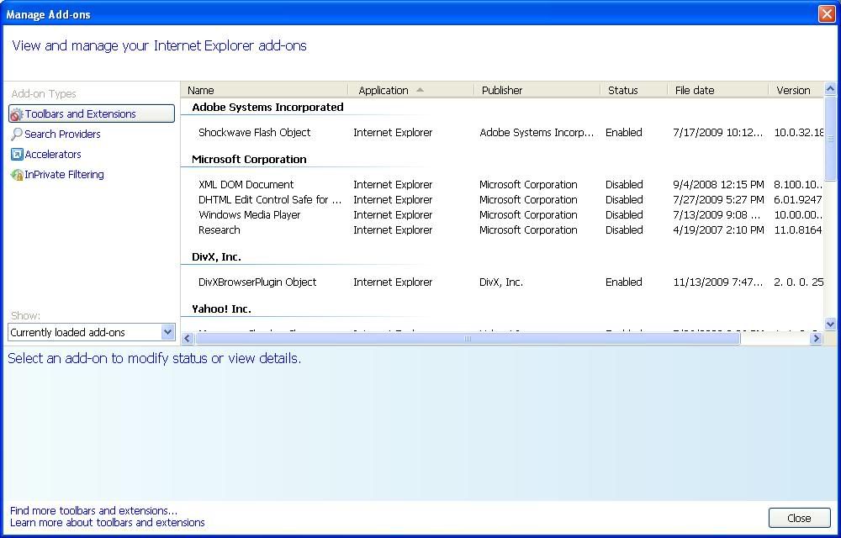Sort by the Application column header

(410, 90)
